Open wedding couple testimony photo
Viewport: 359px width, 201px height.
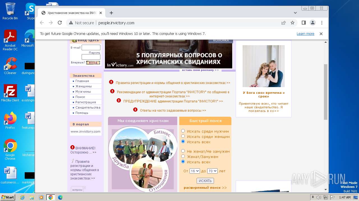click(264, 66)
